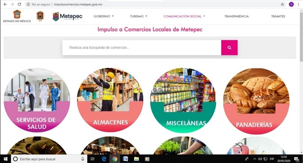Open the Word icon in taskbar

click(x=126, y=159)
